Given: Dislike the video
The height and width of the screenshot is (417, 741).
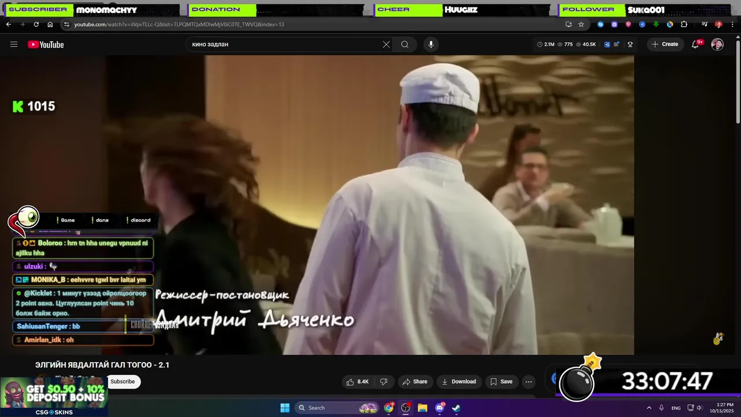Looking at the screenshot, I should coord(383,382).
